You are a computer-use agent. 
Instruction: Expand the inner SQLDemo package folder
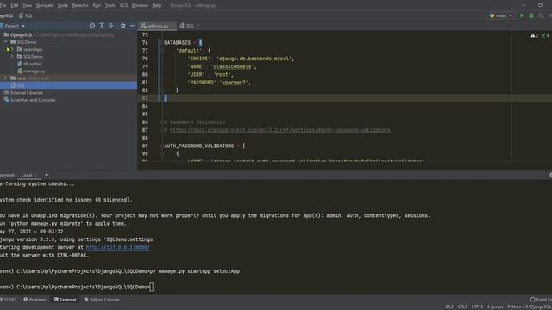(x=12, y=56)
